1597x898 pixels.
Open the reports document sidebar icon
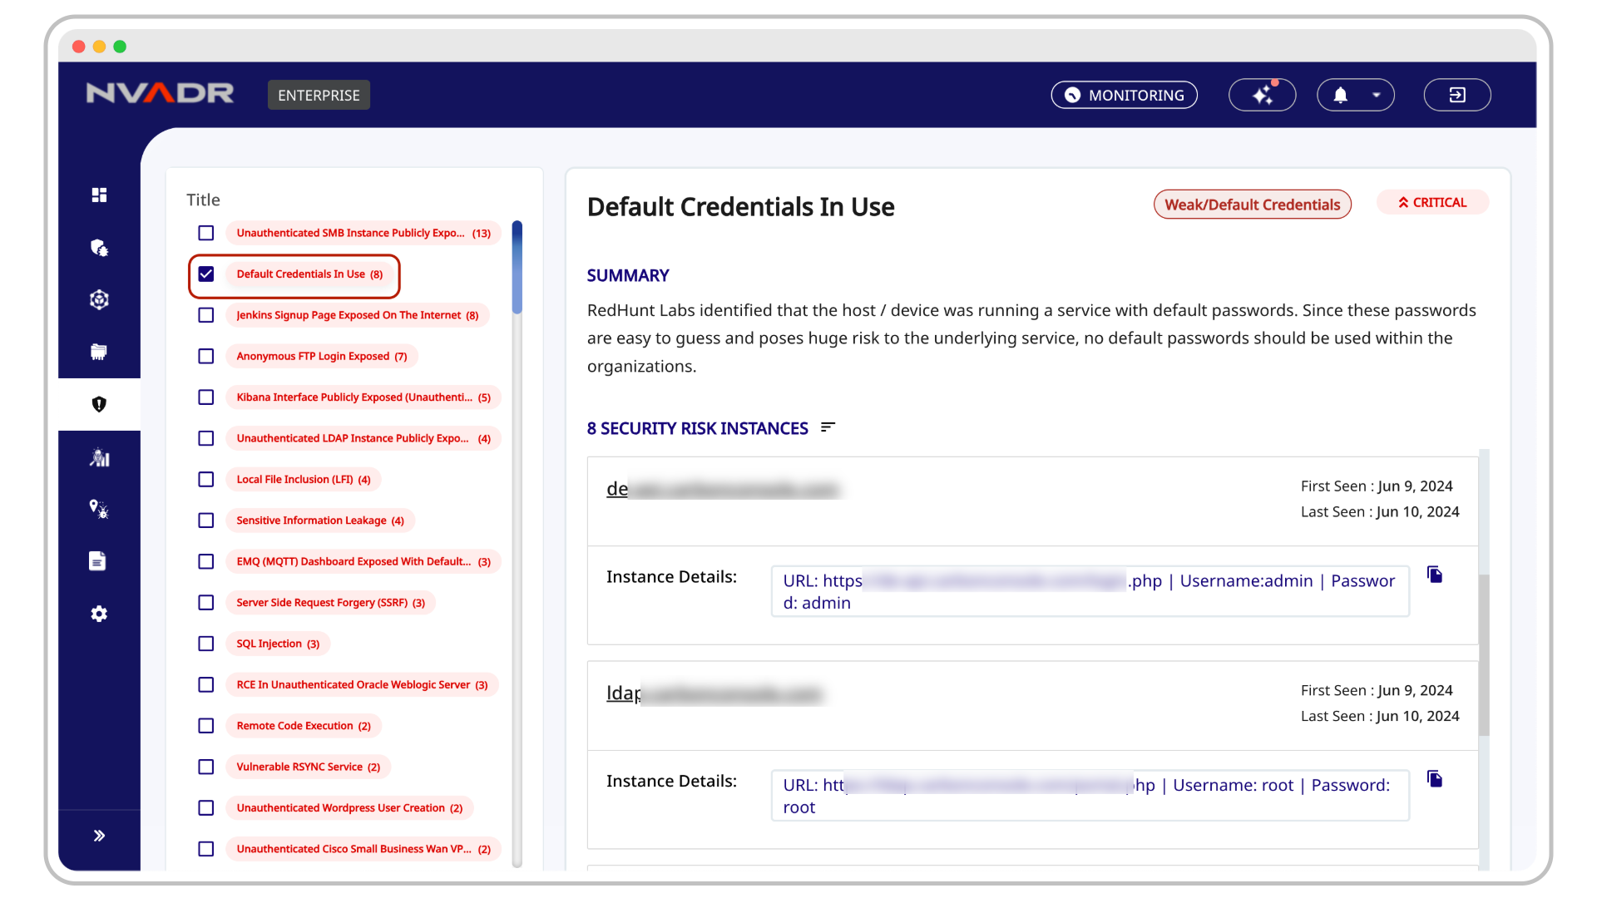[98, 561]
